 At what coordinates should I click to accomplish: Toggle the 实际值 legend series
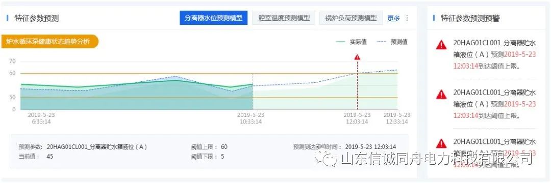click(351, 42)
